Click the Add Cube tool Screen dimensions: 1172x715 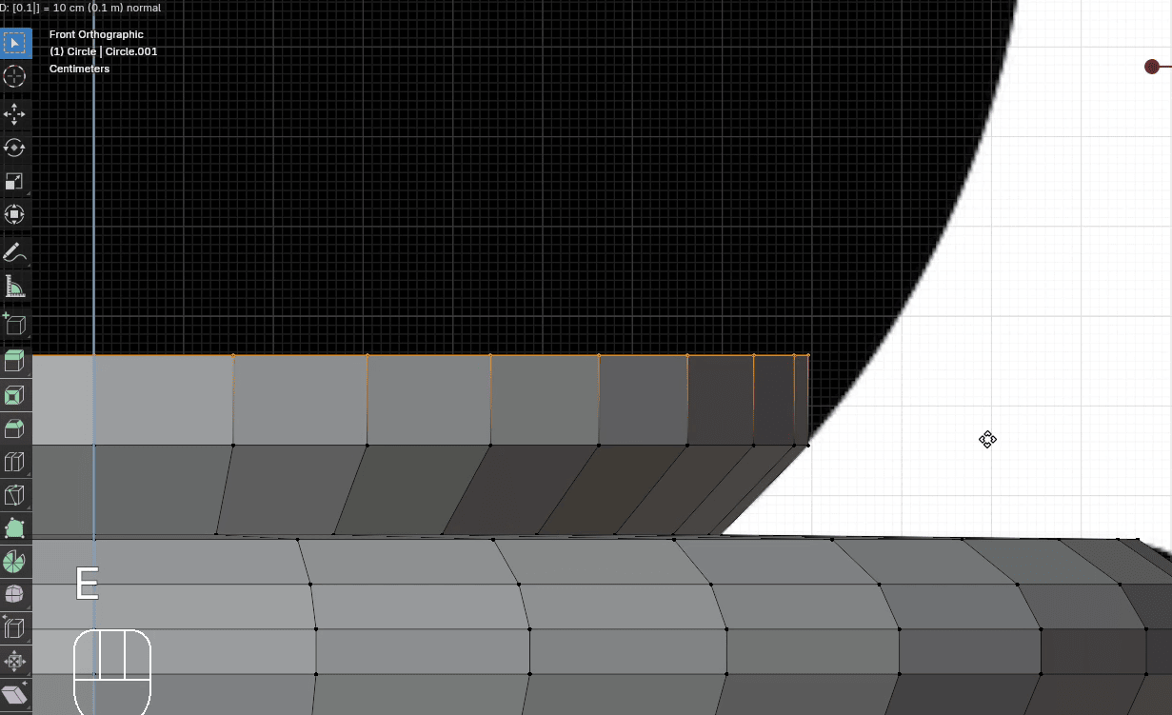coord(14,325)
